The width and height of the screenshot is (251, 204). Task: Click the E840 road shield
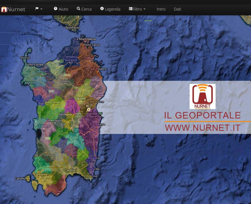click(67, 75)
